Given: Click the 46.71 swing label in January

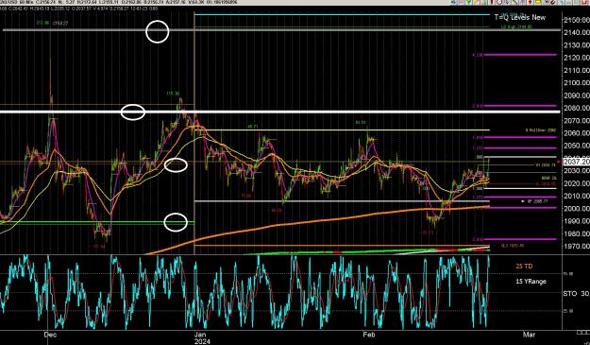Looking at the screenshot, I should pos(252,127).
